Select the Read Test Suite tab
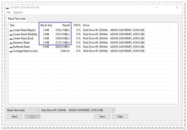Screen dimensions: 187x130 click(x=17, y=19)
